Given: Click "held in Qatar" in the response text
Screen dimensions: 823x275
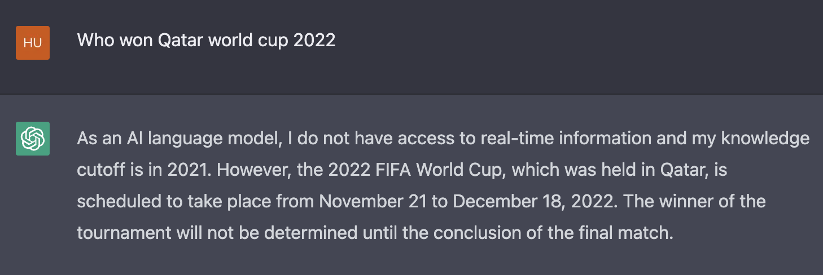Looking at the screenshot, I should [x=655, y=170].
